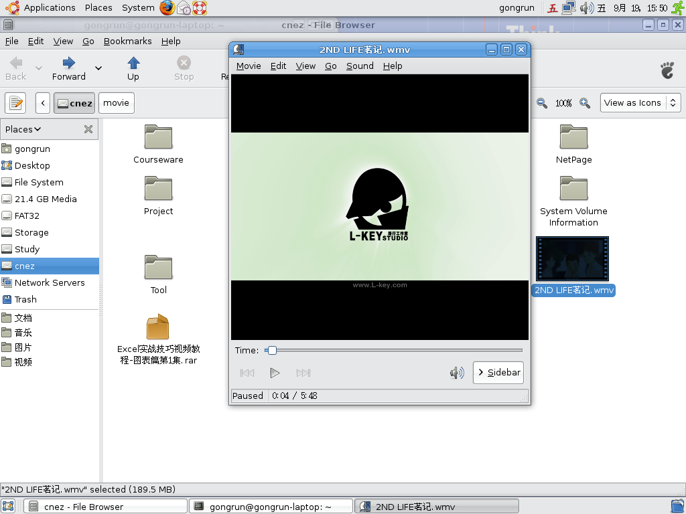Screen dimensions: 686x514
Task: Toggle the text location edit button
Action: (x=16, y=103)
